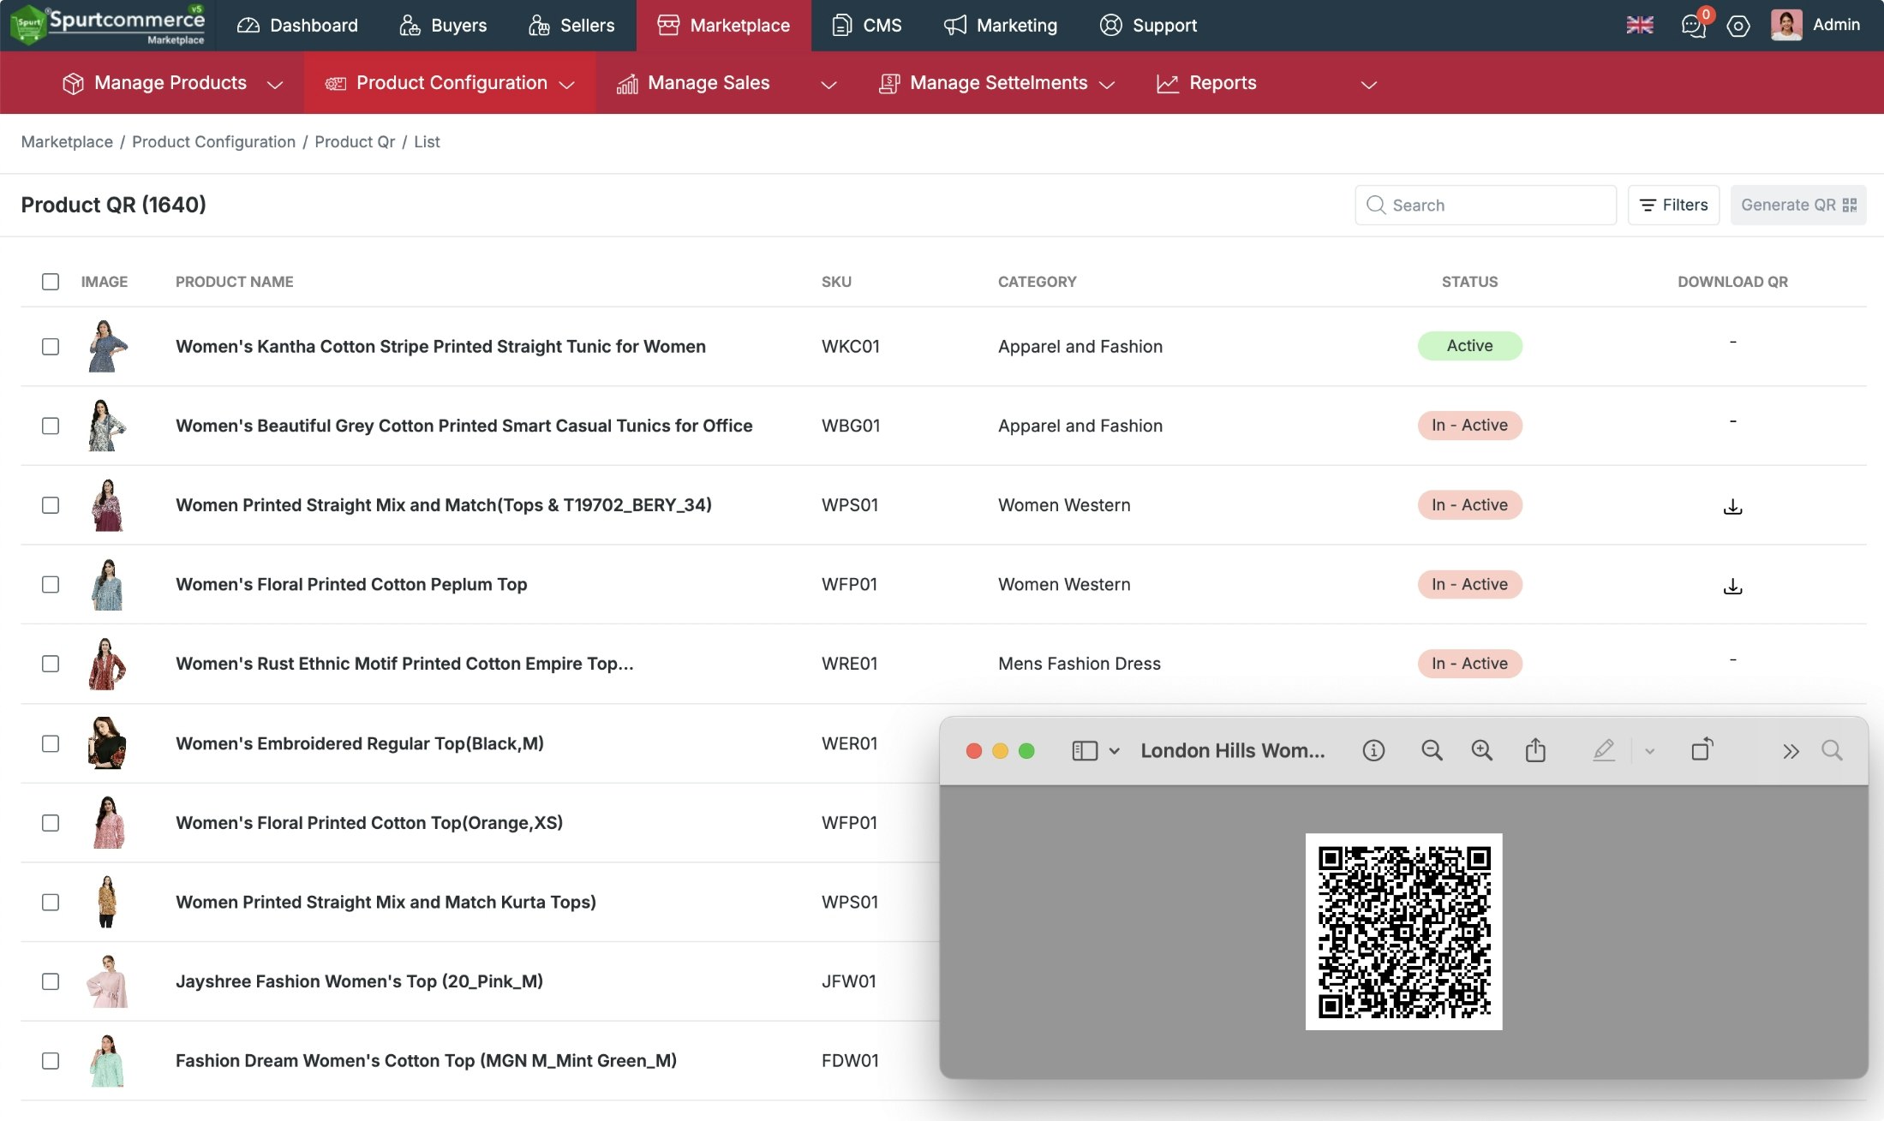Open the sidebar options arrow in Preview

click(x=1114, y=752)
